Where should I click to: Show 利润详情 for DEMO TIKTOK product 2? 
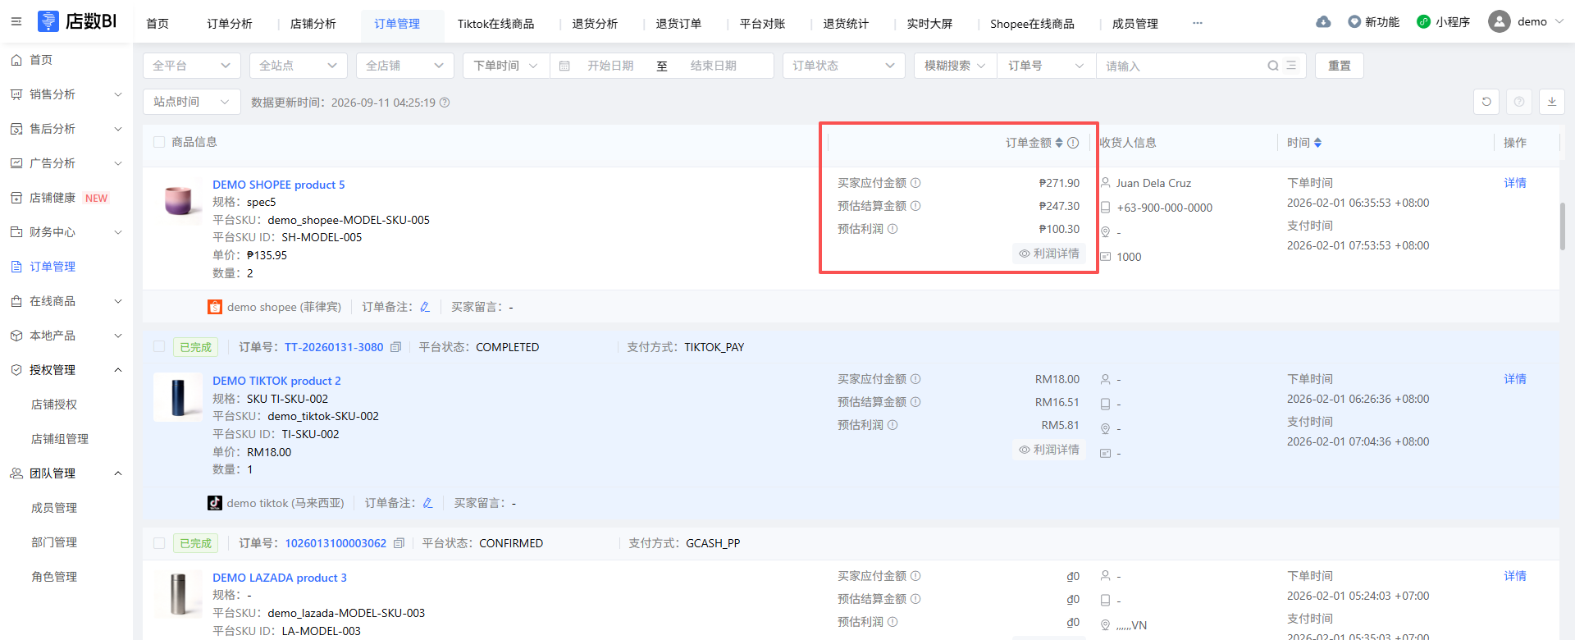[x=1049, y=450]
